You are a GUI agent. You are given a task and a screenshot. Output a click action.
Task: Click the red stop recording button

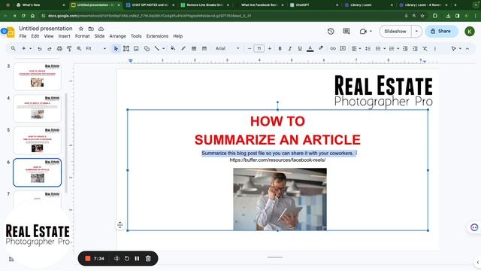pyautogui.click(x=87, y=258)
